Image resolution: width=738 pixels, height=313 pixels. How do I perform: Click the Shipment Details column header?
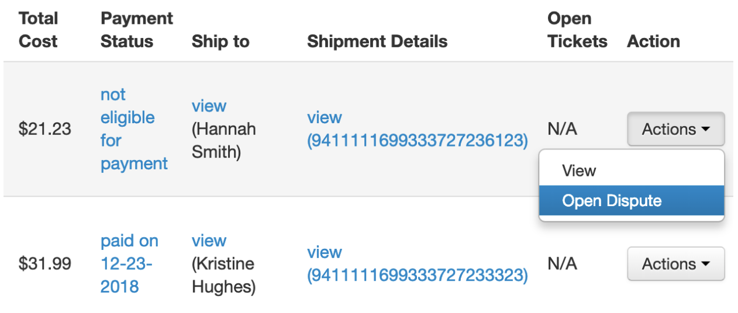[x=377, y=42]
